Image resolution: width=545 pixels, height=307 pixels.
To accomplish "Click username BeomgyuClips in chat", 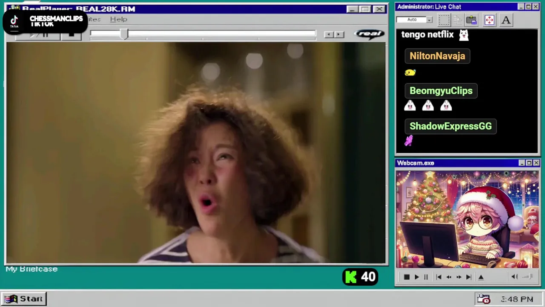I will tap(441, 91).
